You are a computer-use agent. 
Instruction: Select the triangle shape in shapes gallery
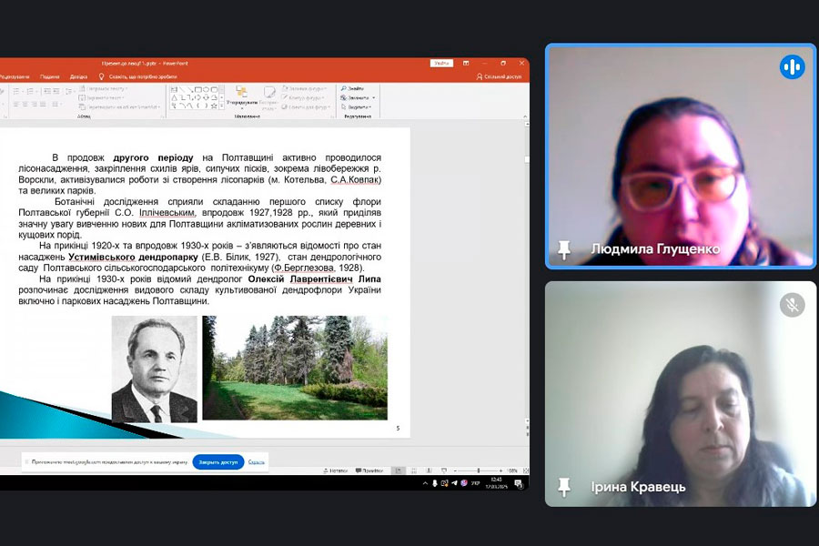[174, 97]
